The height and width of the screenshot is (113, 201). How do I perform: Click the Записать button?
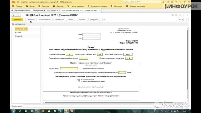tap(17, 19)
